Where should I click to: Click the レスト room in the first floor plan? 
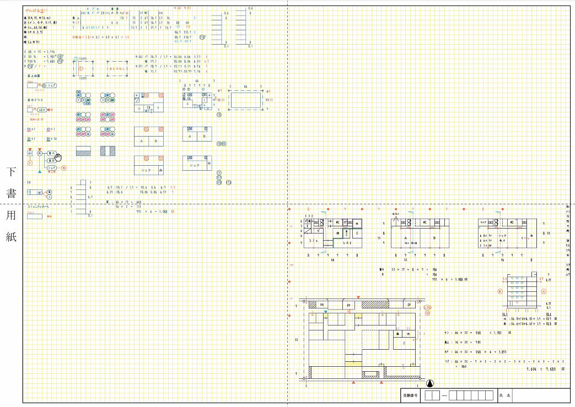point(347,242)
